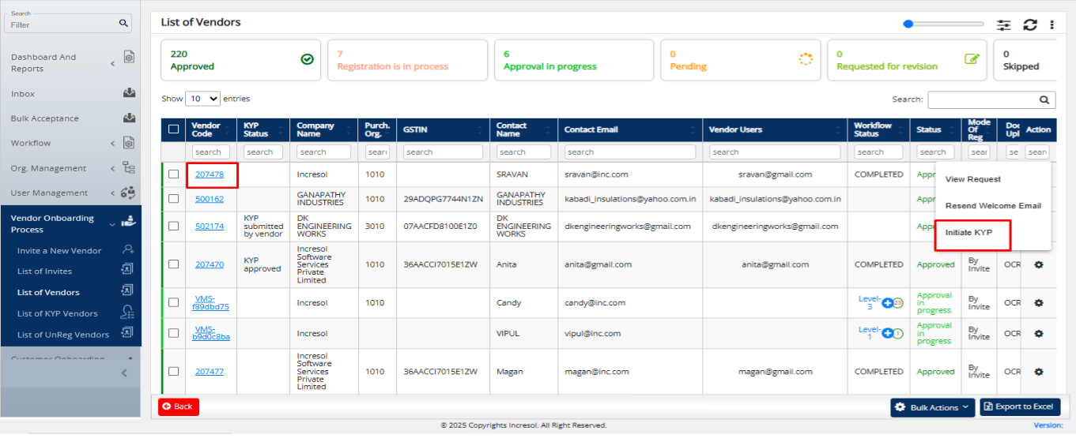
Task: Select Resend Welcome Email from action menu
Action: [993, 206]
